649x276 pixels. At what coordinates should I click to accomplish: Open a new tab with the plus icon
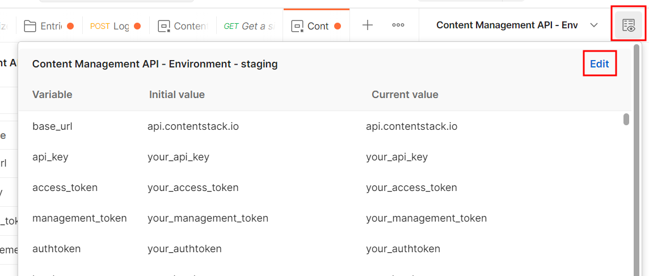[367, 26]
